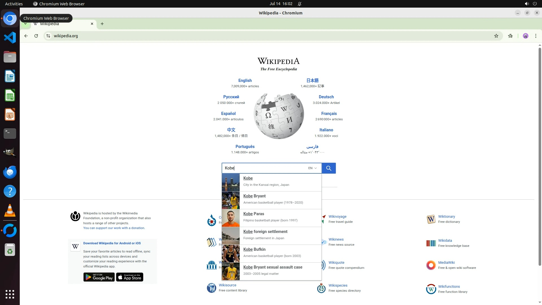Open a new tab with plus button

102,24
